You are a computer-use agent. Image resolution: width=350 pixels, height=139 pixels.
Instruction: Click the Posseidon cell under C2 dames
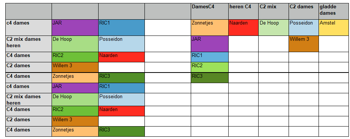[x=304, y=28]
